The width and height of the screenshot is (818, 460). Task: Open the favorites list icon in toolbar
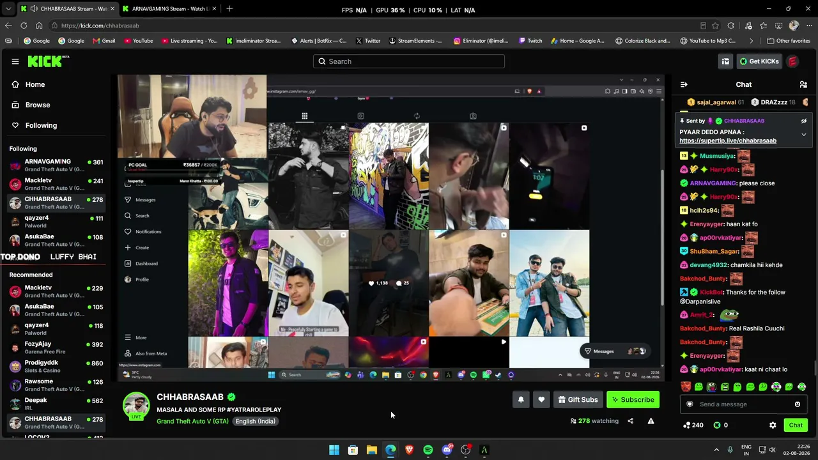(764, 26)
